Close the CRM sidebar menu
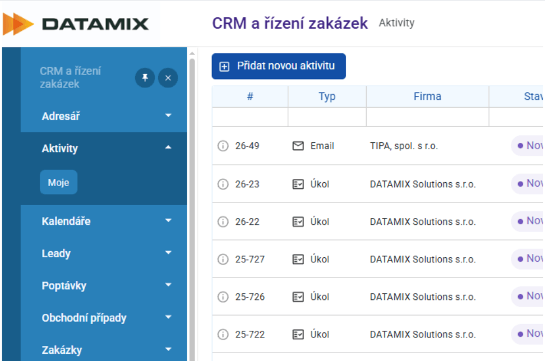Viewport: 545px width, 361px height. tap(168, 78)
